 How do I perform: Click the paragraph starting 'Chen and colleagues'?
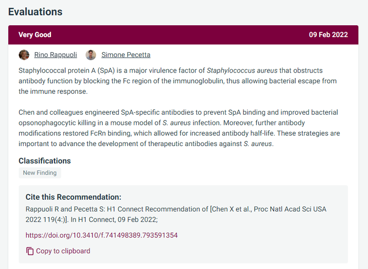click(179, 128)
